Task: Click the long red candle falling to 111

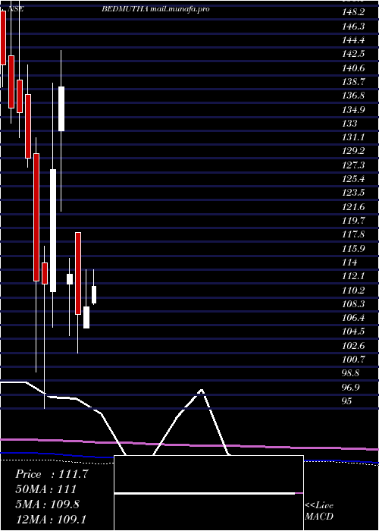Action: pos(36,217)
